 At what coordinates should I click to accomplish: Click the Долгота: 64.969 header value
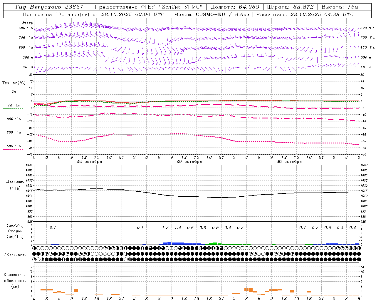click(x=235, y=7)
